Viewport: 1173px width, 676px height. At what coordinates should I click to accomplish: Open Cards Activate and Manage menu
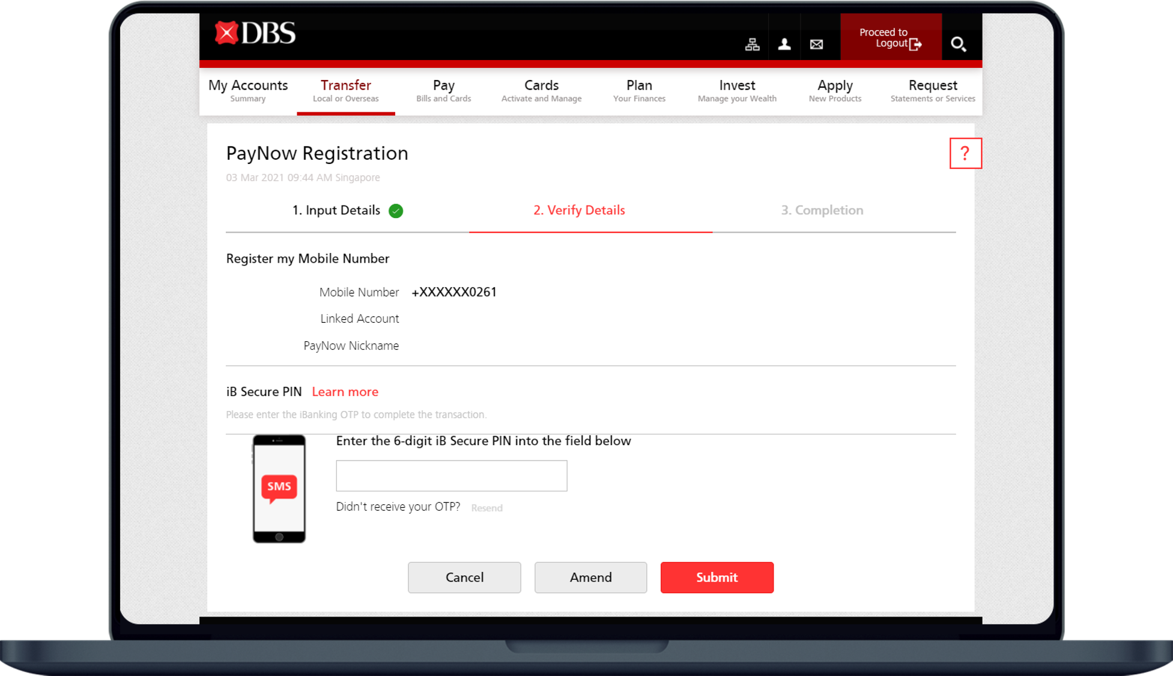(x=541, y=91)
